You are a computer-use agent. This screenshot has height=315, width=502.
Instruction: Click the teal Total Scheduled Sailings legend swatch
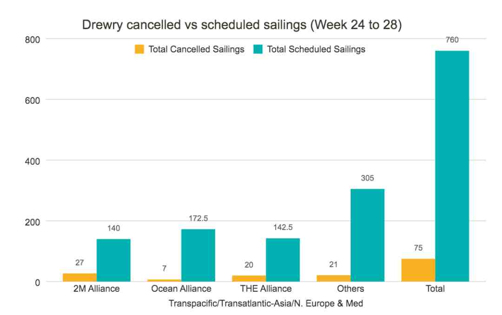click(258, 49)
